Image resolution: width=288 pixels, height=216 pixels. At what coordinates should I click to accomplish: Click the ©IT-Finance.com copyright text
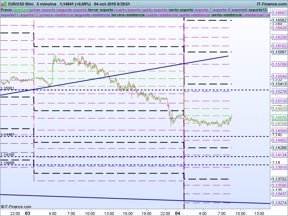coord(16,207)
